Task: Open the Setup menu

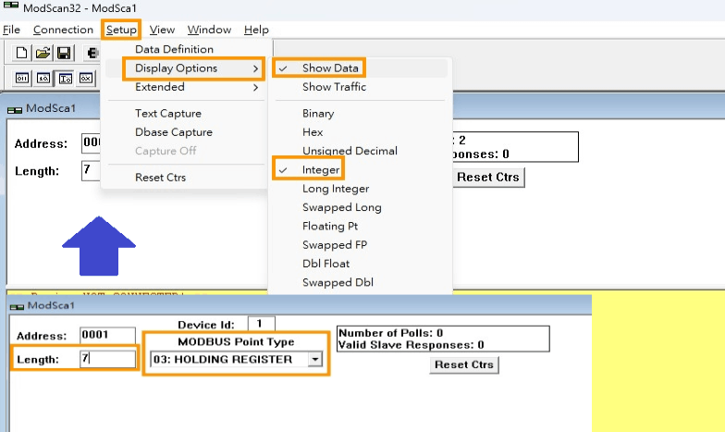Action: coord(121,30)
